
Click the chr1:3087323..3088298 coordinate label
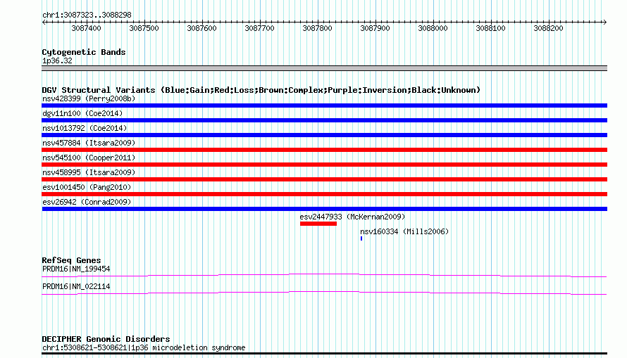pyautogui.click(x=87, y=15)
